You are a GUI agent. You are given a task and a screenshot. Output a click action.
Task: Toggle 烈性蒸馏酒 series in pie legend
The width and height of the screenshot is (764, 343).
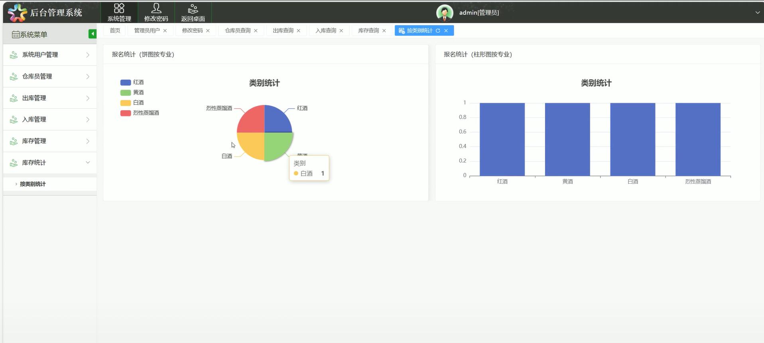[140, 113]
